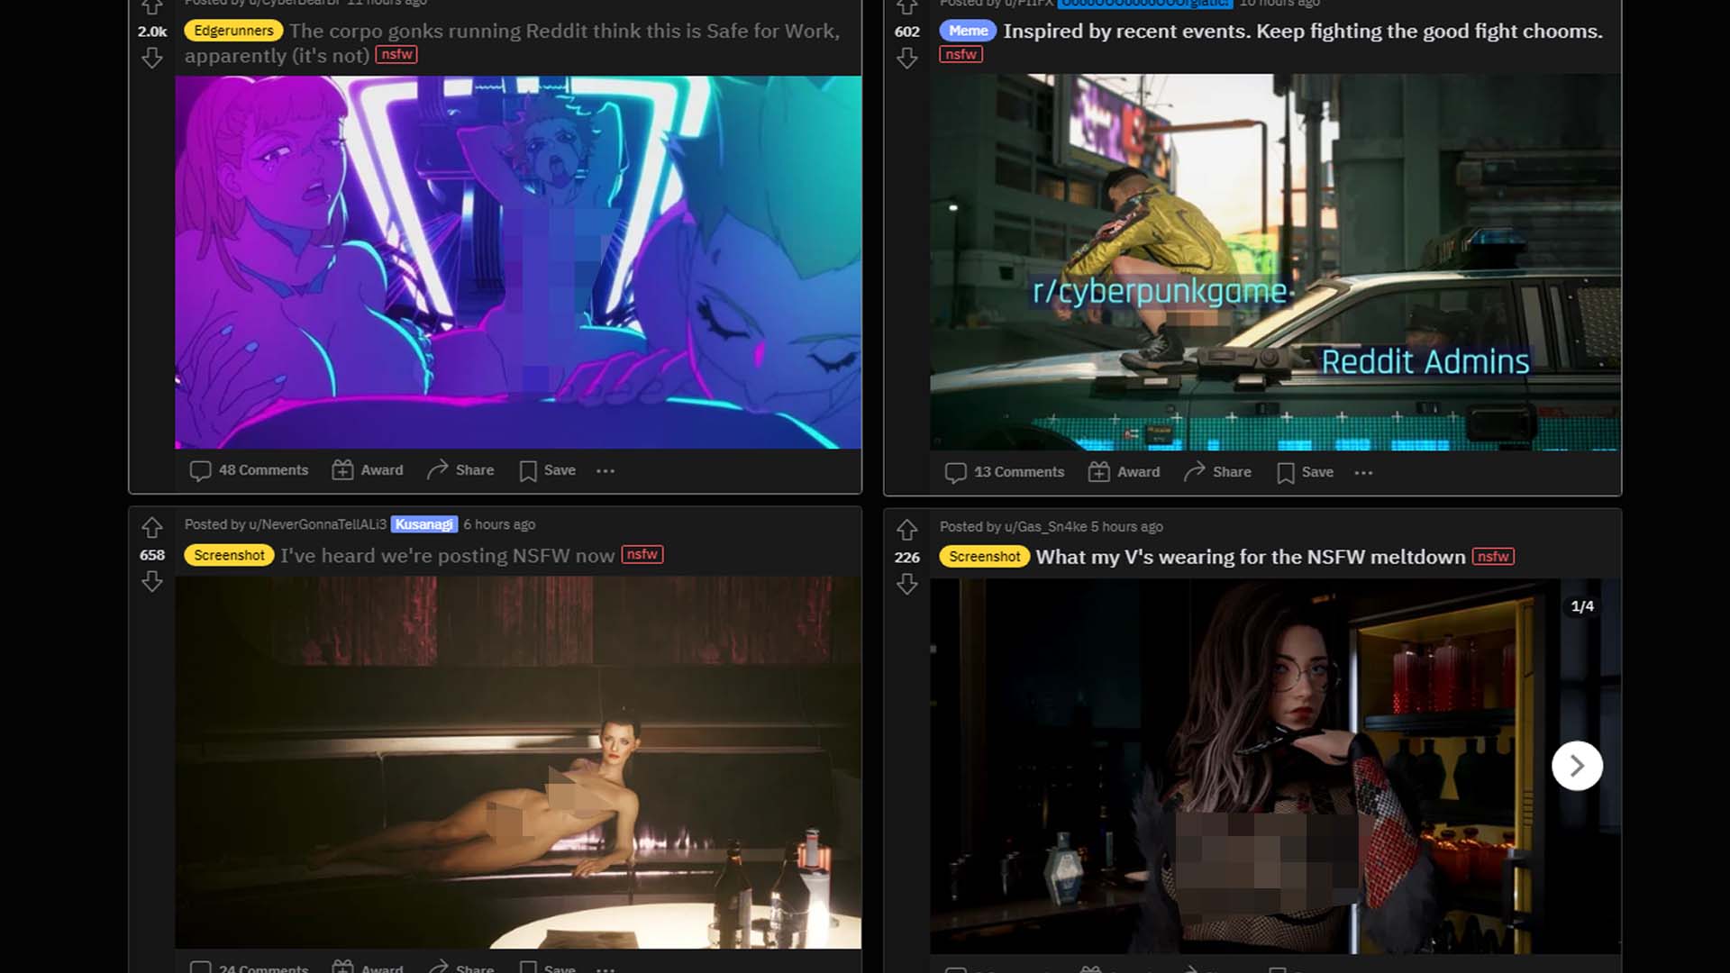Upvote the Edgerunners post about corpo gonks
Image resolution: width=1730 pixels, height=973 pixels.
(150, 7)
